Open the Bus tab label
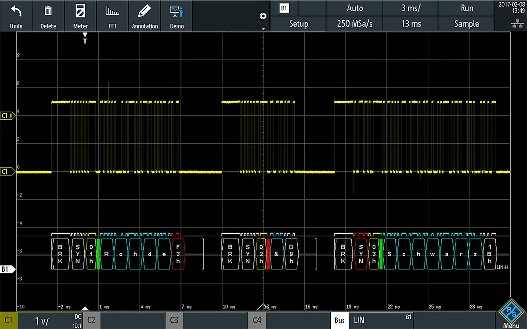Image resolution: width=527 pixels, height=329 pixels. pos(339,321)
